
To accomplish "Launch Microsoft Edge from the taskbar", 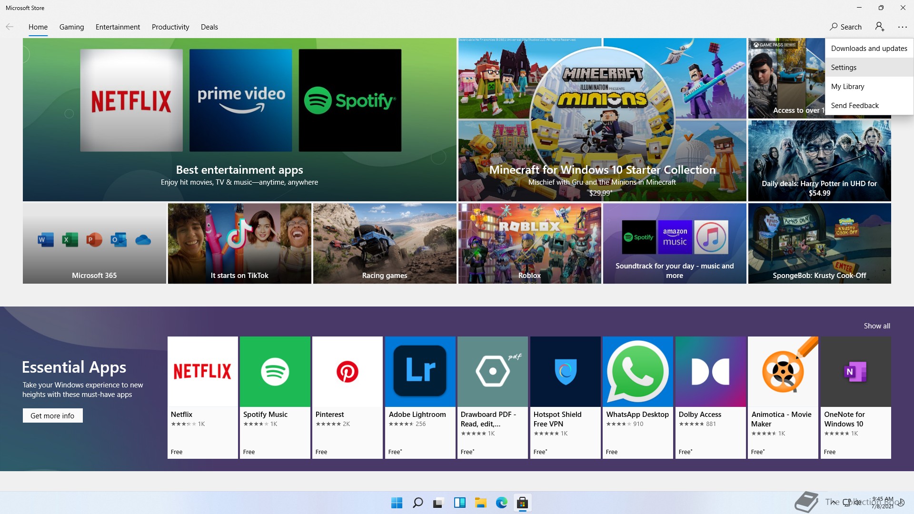I will [x=501, y=503].
